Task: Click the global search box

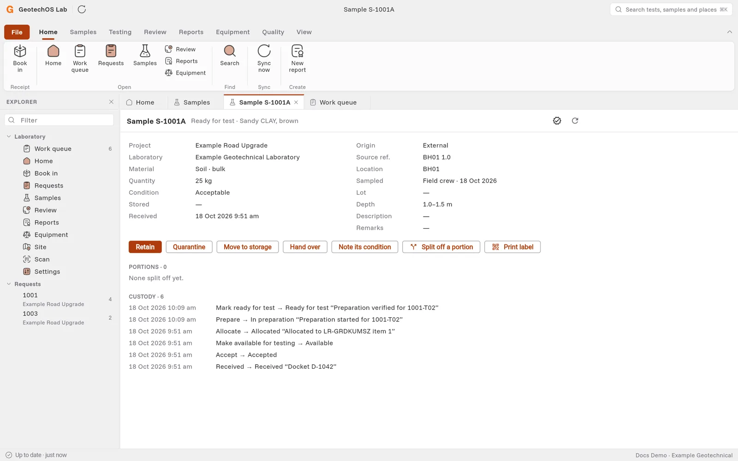Action: tap(671, 9)
